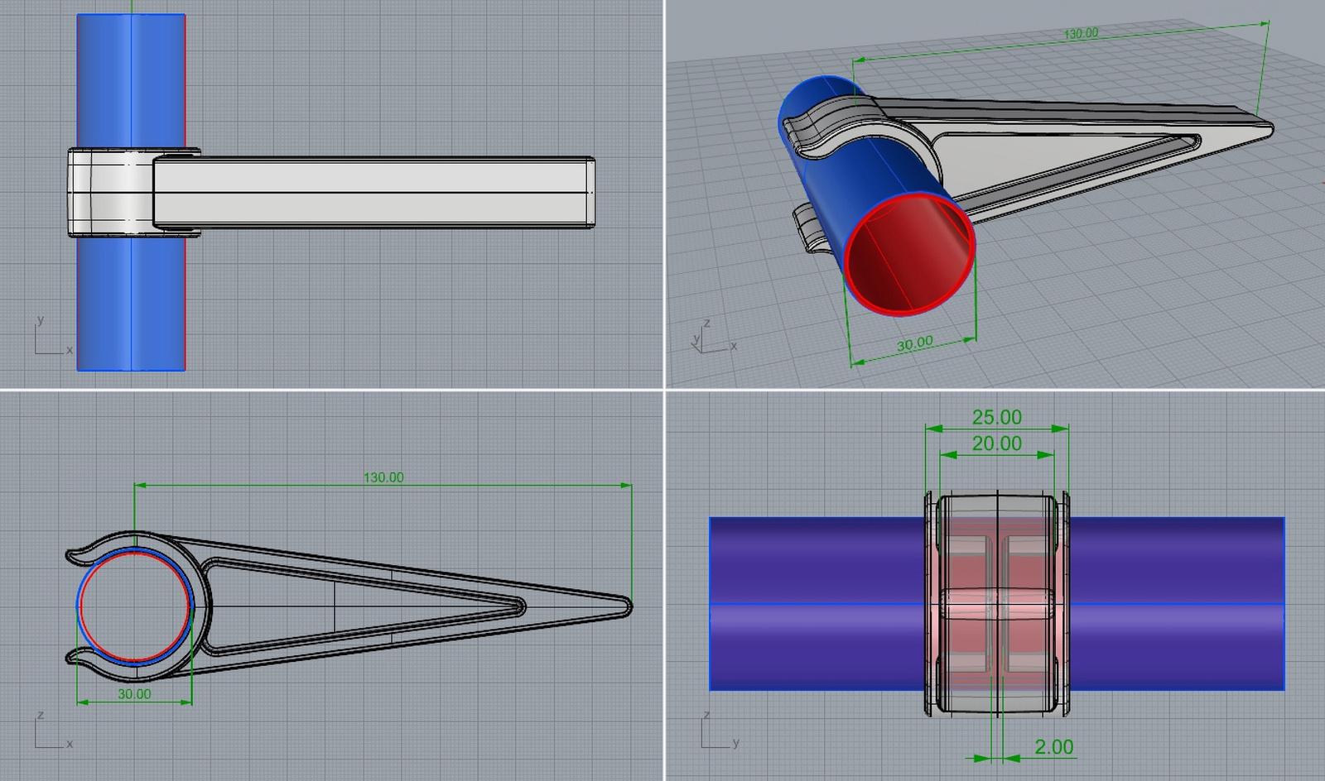Select the 30.00 dimension in bottom-left viewport
Screen dimensions: 1325x781
click(x=134, y=694)
